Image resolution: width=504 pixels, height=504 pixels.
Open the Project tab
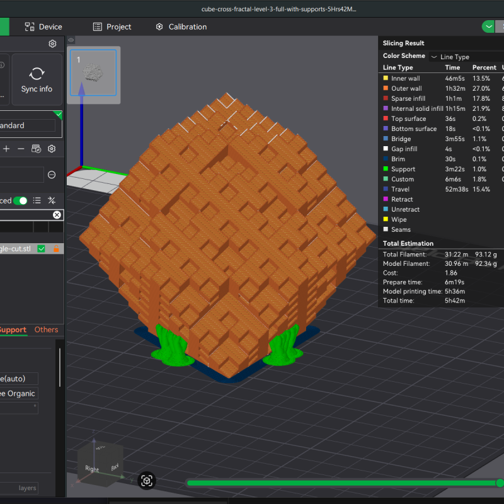[112, 26]
